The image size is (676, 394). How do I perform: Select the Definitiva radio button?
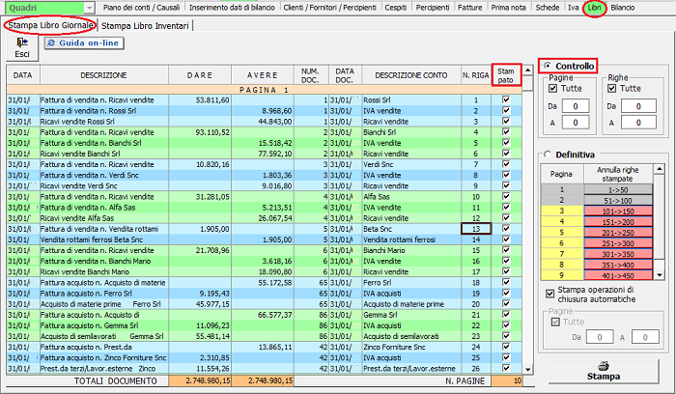(x=547, y=154)
